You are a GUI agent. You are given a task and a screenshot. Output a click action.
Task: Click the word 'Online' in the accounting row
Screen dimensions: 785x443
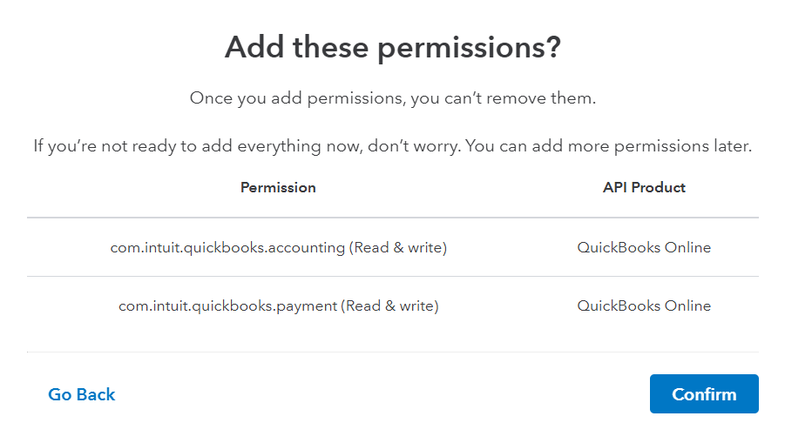[687, 247]
